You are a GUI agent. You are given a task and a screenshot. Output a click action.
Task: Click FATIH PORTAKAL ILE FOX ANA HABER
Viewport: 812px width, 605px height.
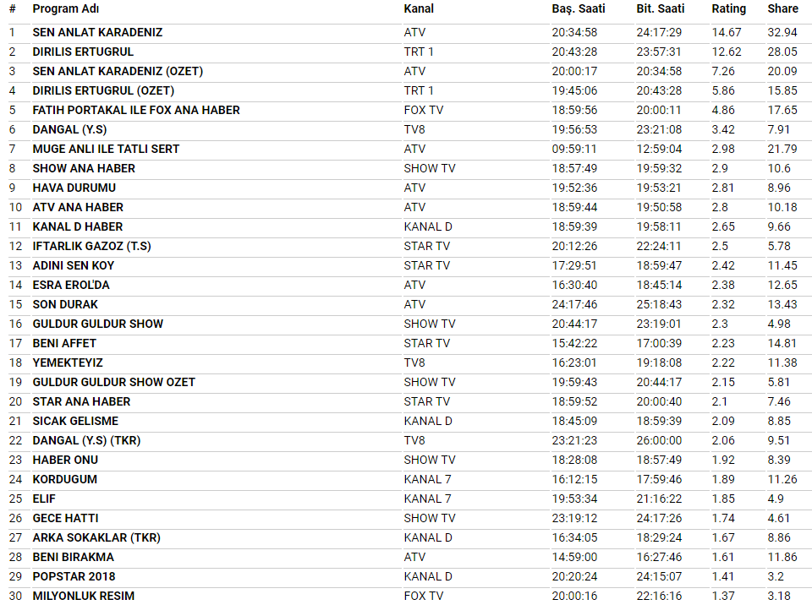click(x=136, y=110)
